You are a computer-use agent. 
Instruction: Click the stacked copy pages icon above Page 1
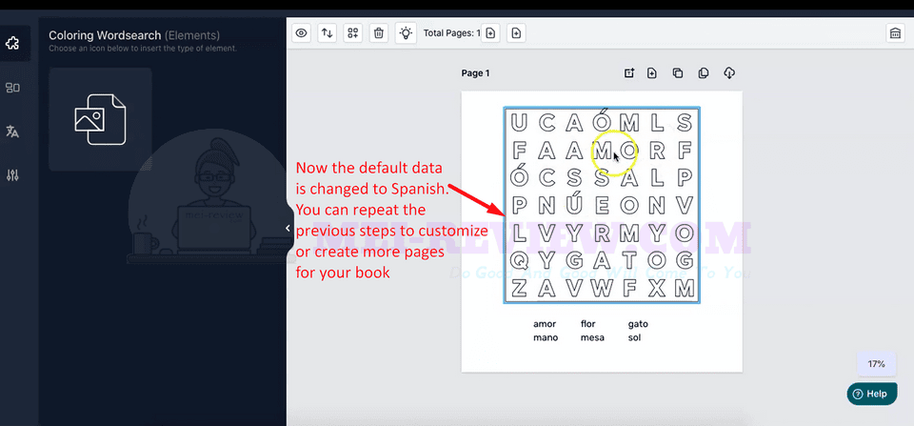[x=704, y=73]
